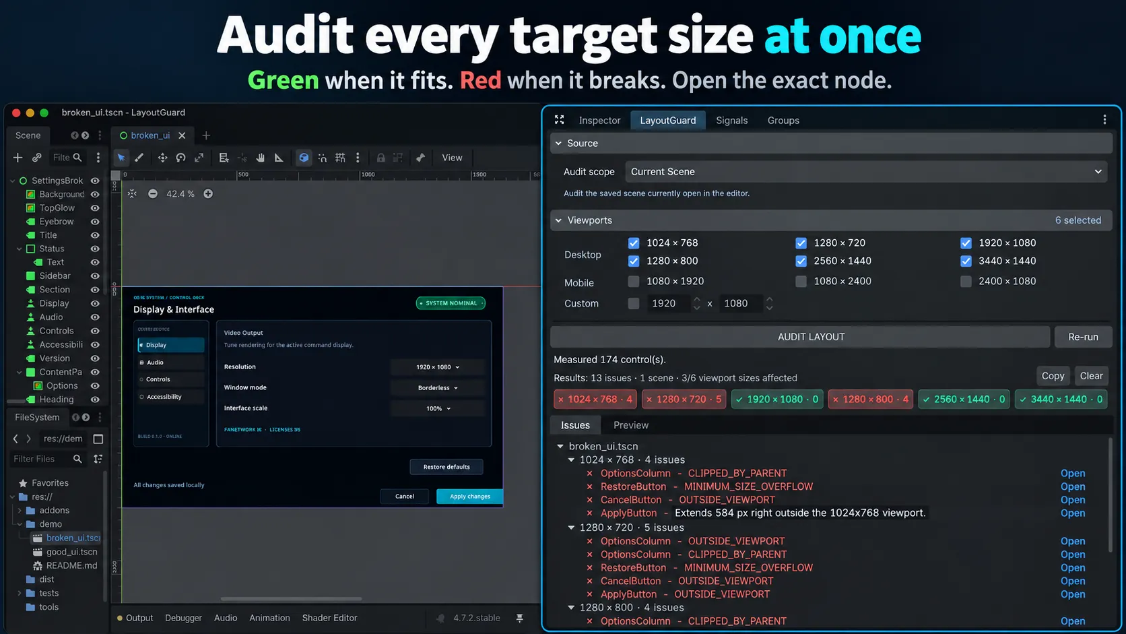Select the paint brush tool in toolbar

(139, 158)
